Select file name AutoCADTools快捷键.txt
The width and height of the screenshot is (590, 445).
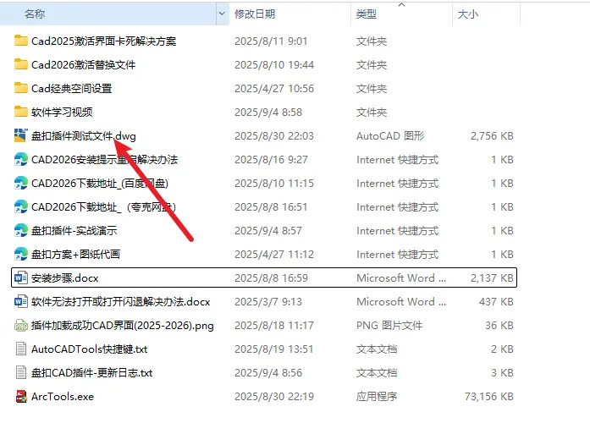click(89, 349)
